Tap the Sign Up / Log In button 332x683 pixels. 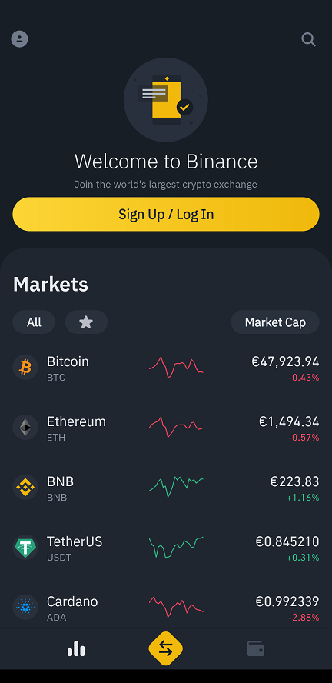click(166, 215)
